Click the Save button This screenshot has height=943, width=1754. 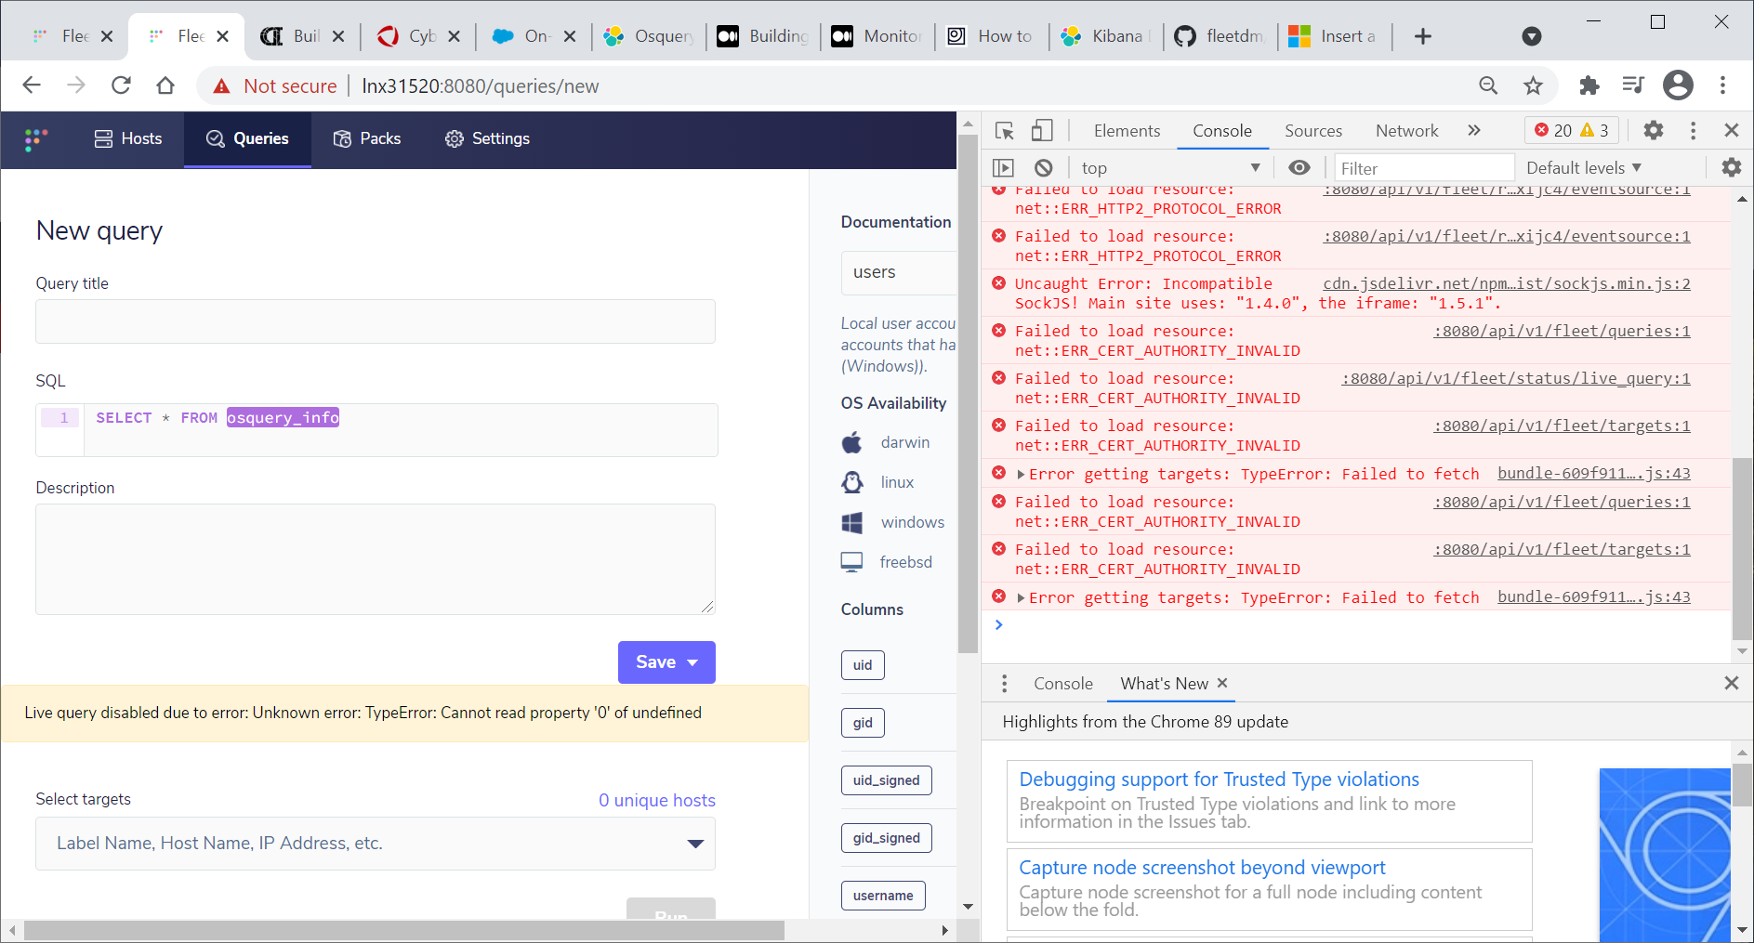pos(666,662)
